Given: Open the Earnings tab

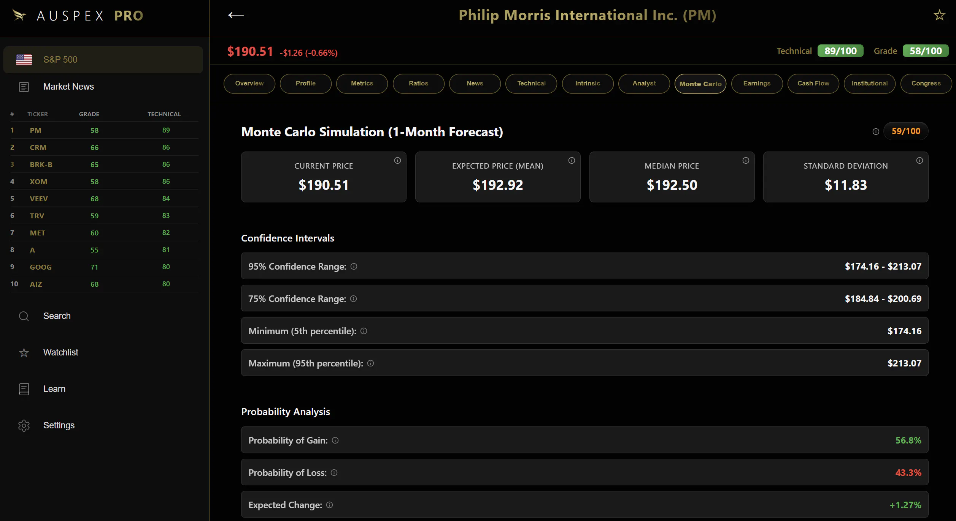Looking at the screenshot, I should pos(757,84).
